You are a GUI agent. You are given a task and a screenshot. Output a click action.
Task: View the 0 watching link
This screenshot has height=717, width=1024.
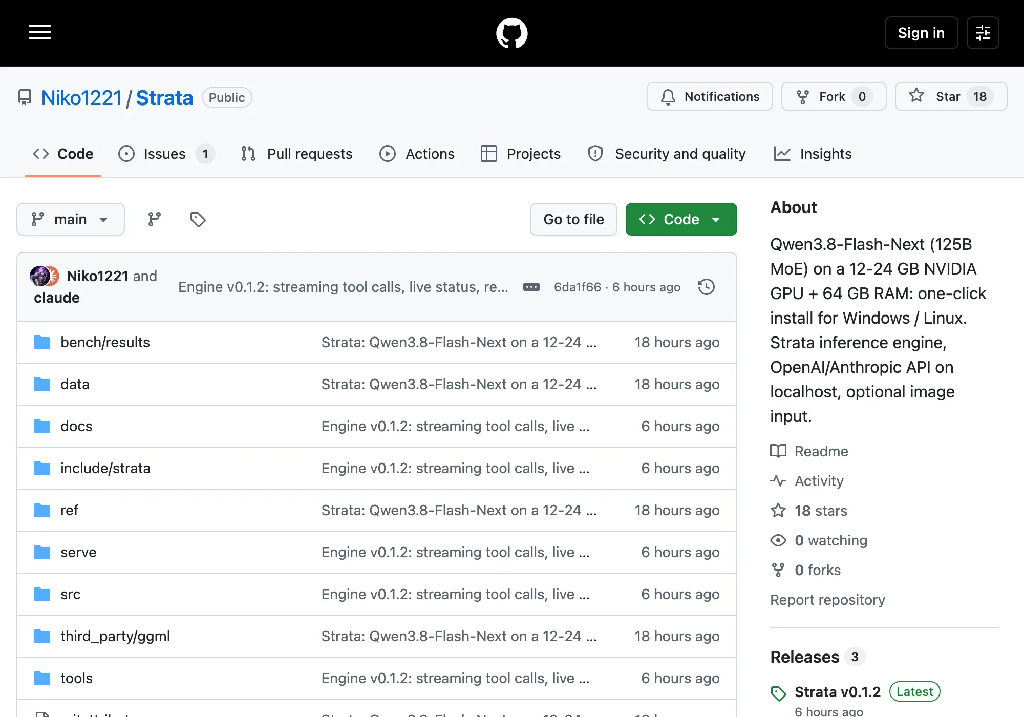tap(819, 540)
